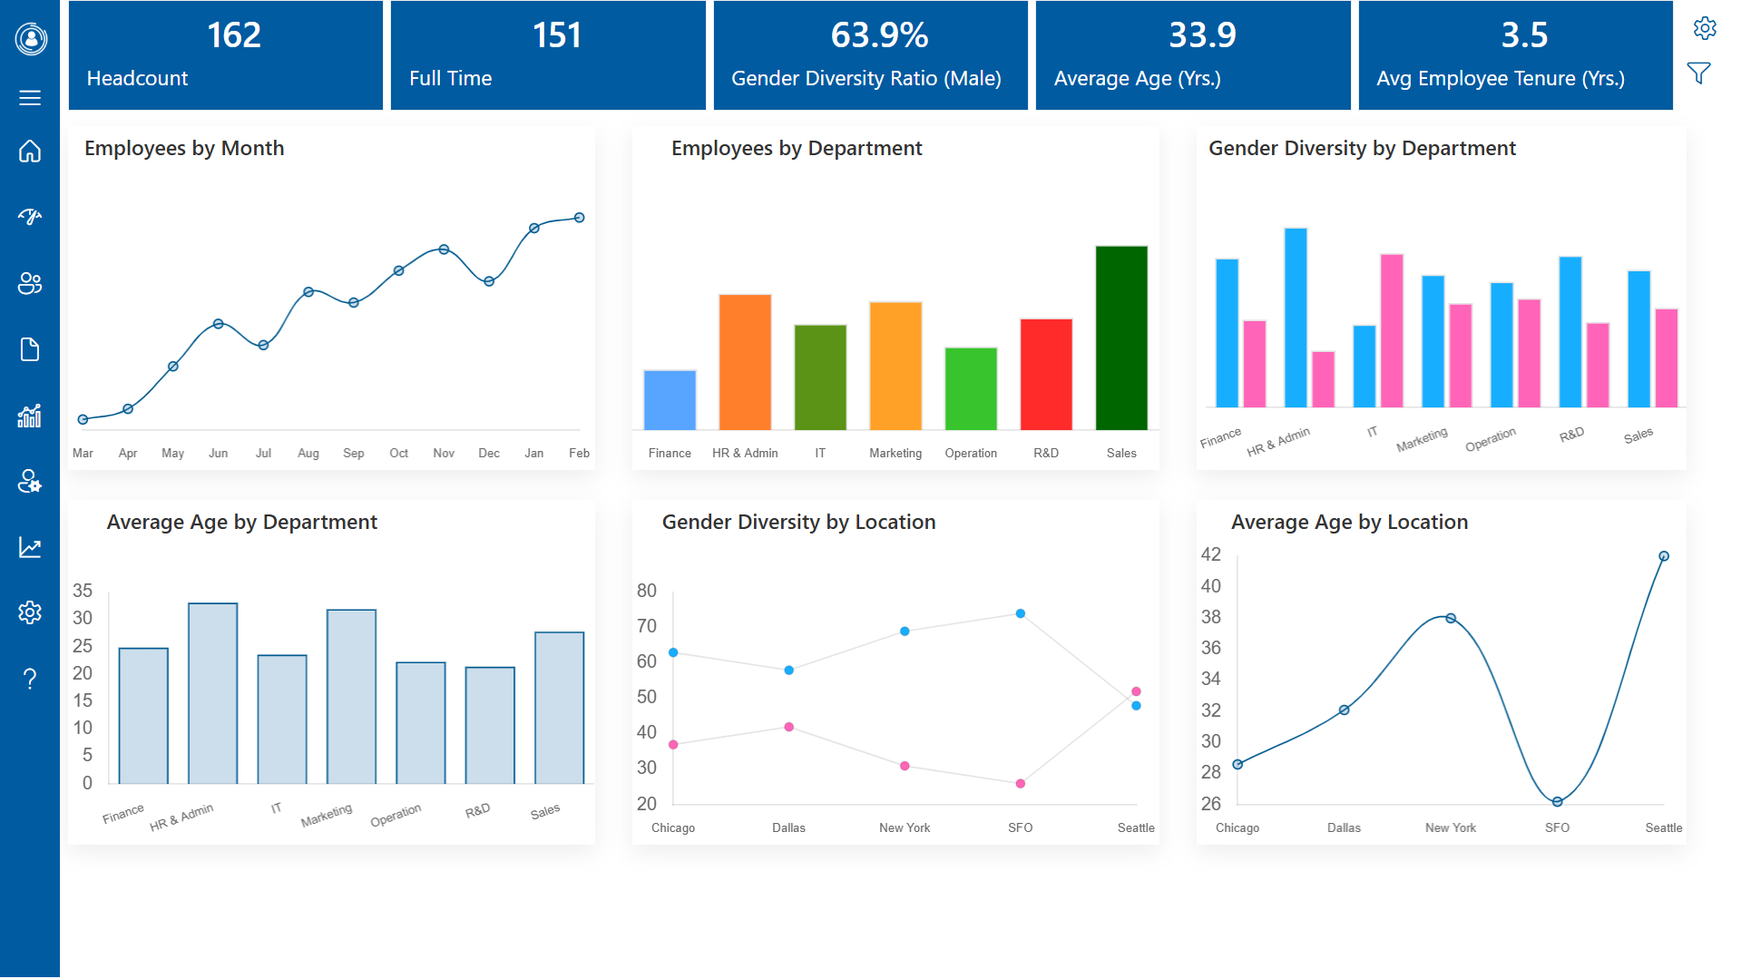Viewport: 1741px width, 979px height.
Task: Click the Feb data point on line chart
Action: [x=579, y=218]
